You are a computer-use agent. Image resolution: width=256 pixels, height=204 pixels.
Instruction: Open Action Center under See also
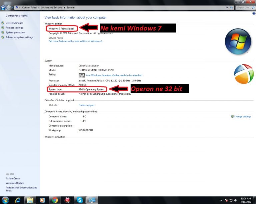pos(13,178)
